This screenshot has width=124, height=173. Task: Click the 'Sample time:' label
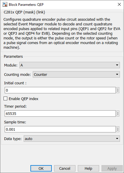pyautogui.click(x=15, y=122)
